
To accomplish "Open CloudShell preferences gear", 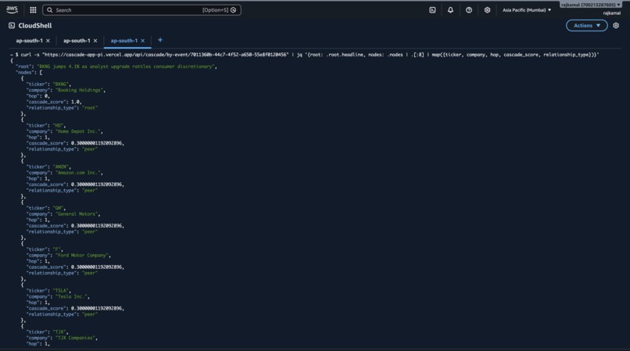I will [616, 25].
